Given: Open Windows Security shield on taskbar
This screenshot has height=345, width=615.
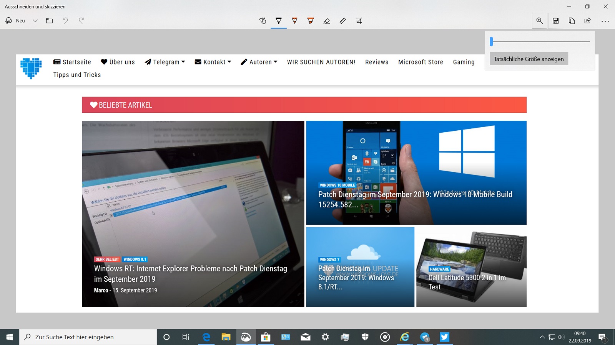Looking at the screenshot, I should [x=365, y=337].
